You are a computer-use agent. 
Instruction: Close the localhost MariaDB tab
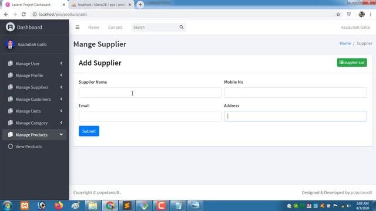coord(130,5)
